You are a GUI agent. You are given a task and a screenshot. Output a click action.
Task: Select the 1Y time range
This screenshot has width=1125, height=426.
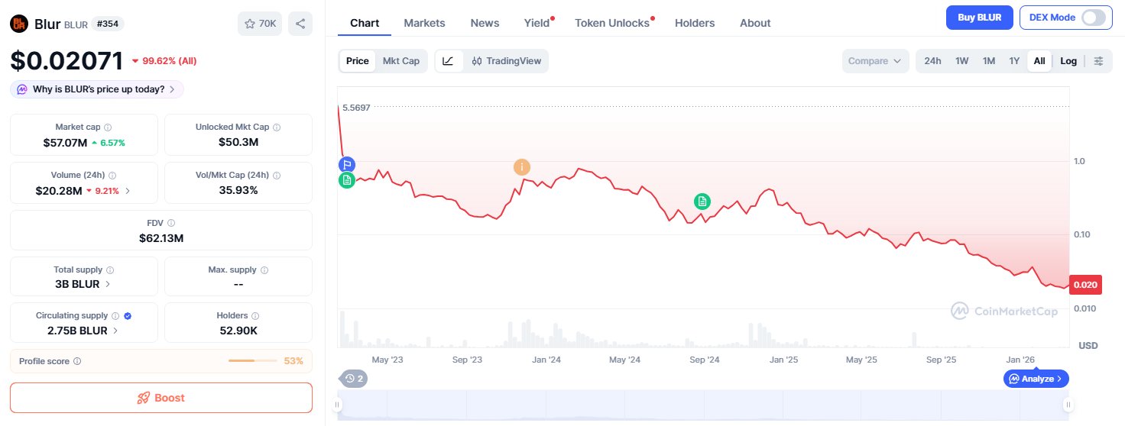click(x=1014, y=61)
